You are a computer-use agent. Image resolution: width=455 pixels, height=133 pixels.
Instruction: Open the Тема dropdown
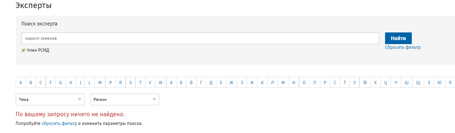point(50,99)
